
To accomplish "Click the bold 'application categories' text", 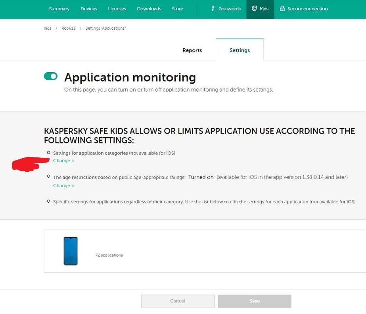I will point(103,153).
